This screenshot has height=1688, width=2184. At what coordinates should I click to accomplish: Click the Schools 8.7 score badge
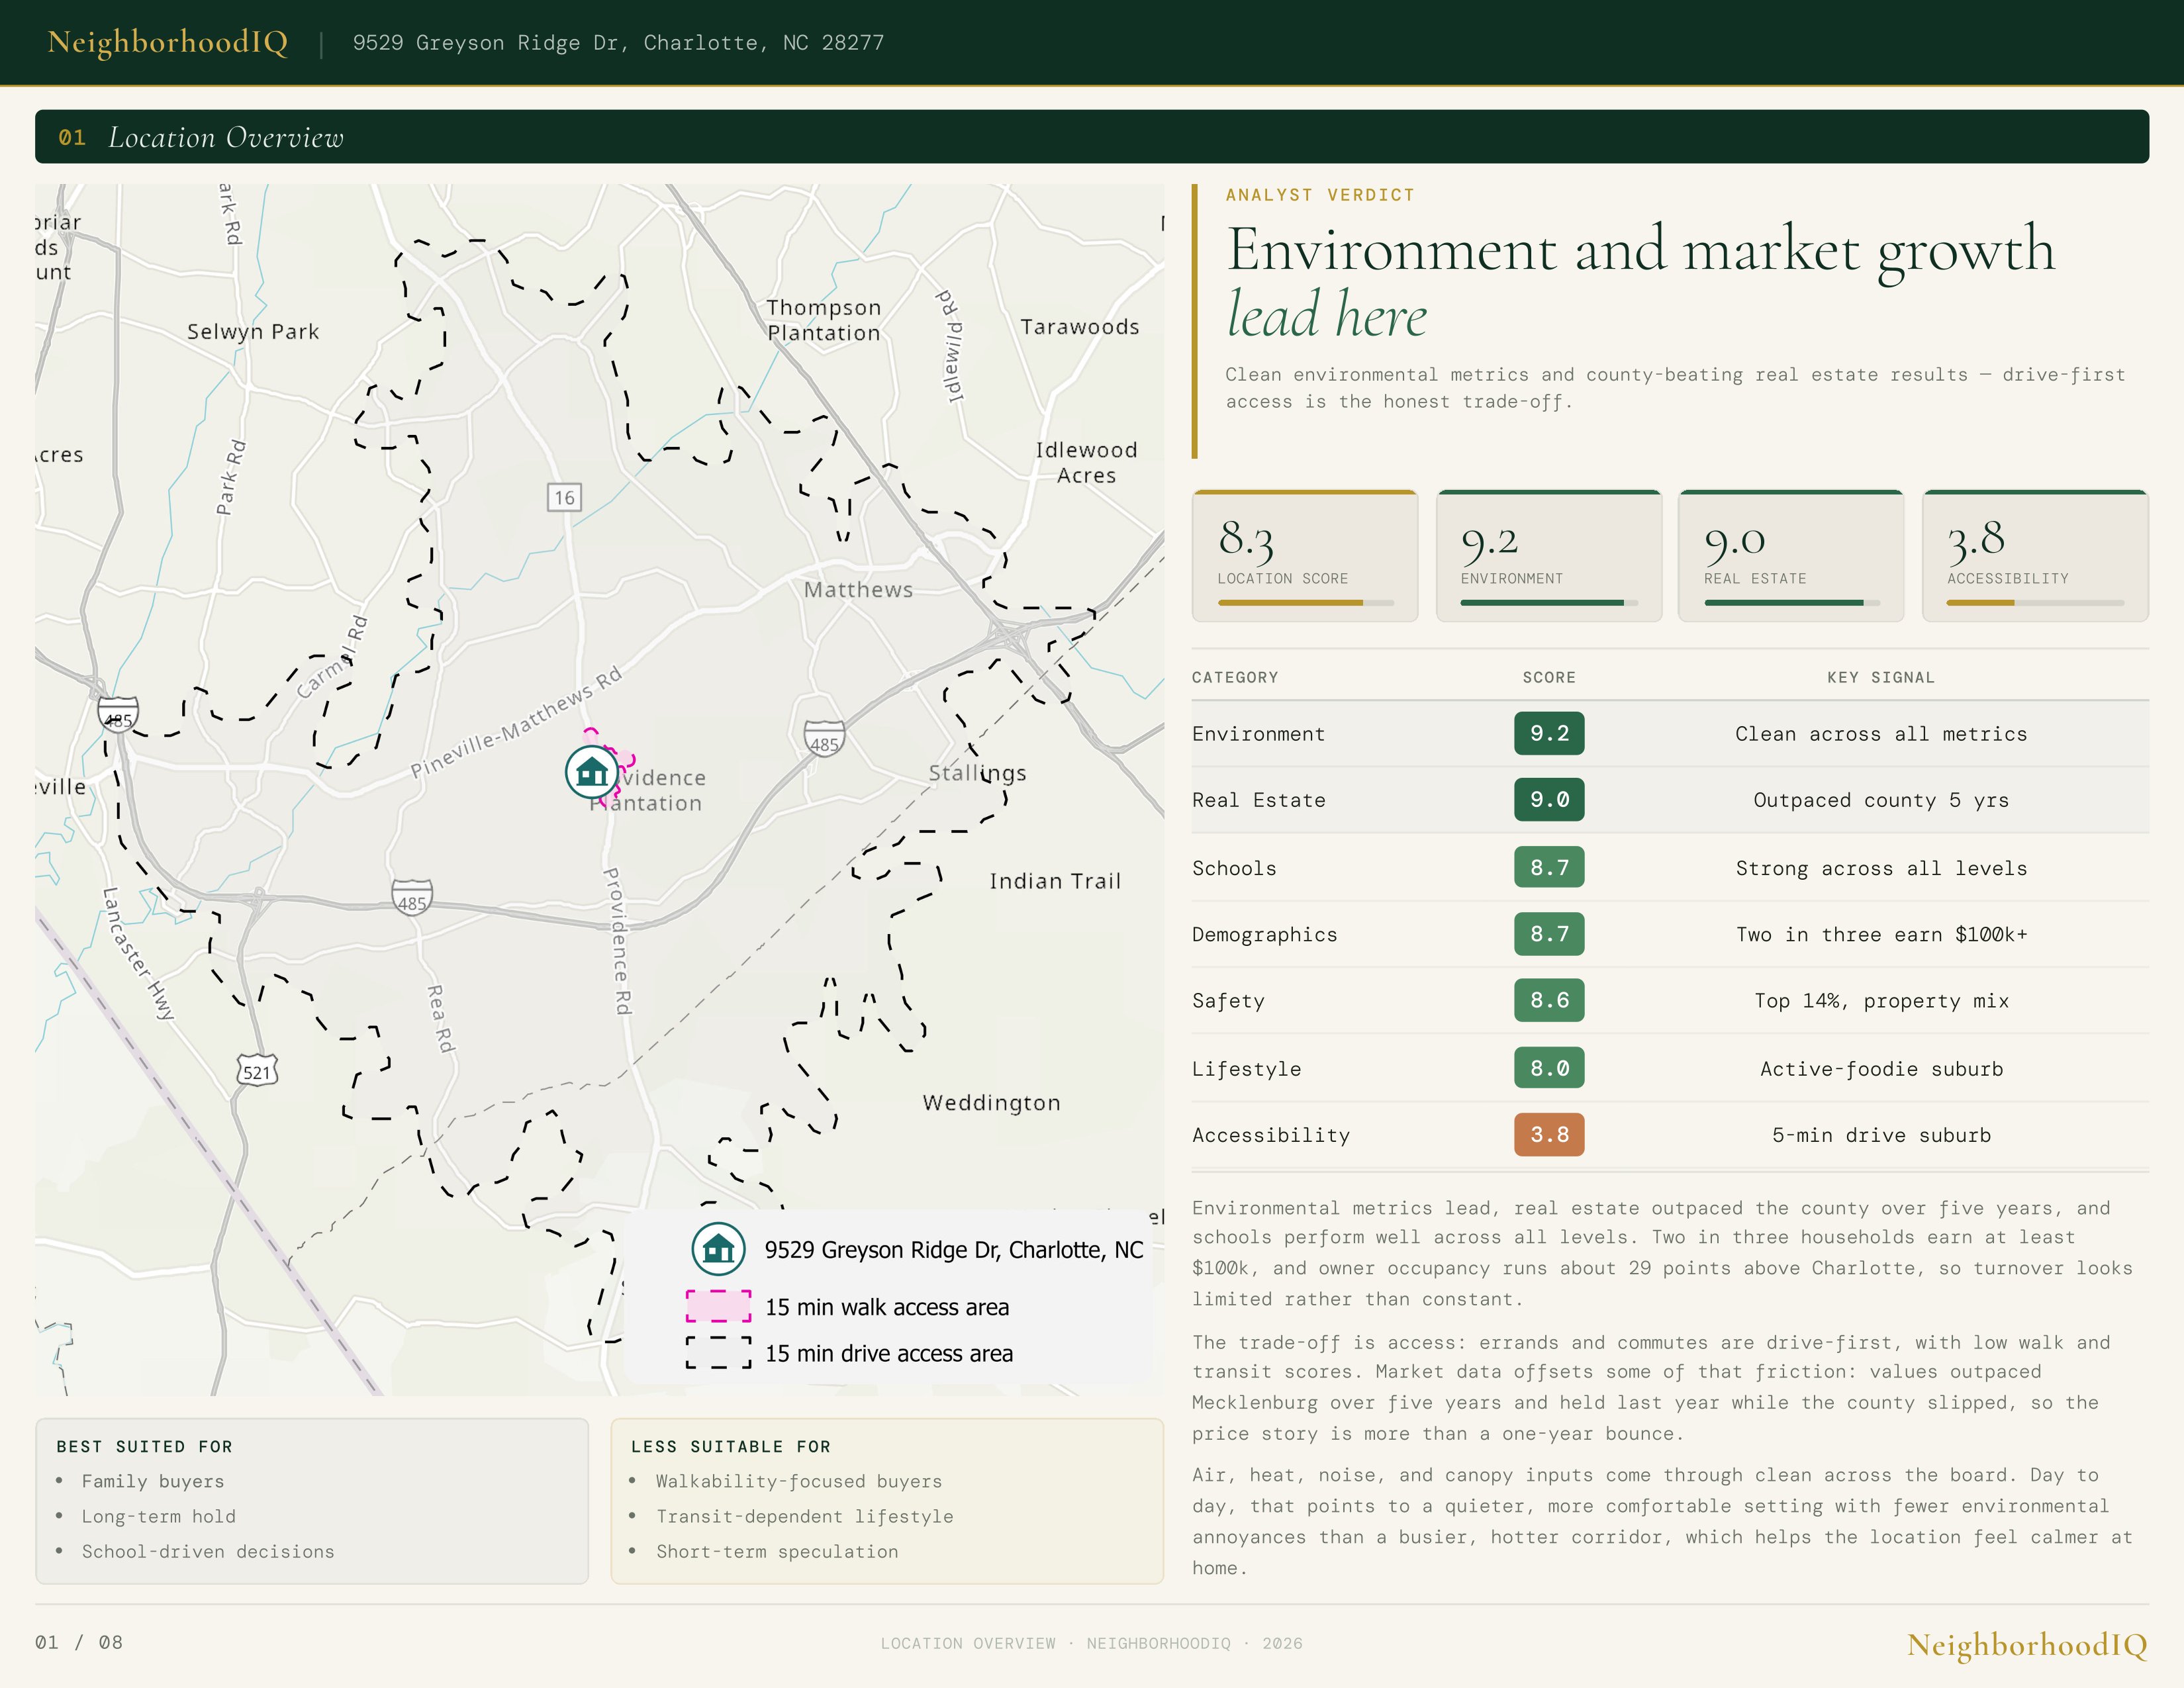point(1549,867)
